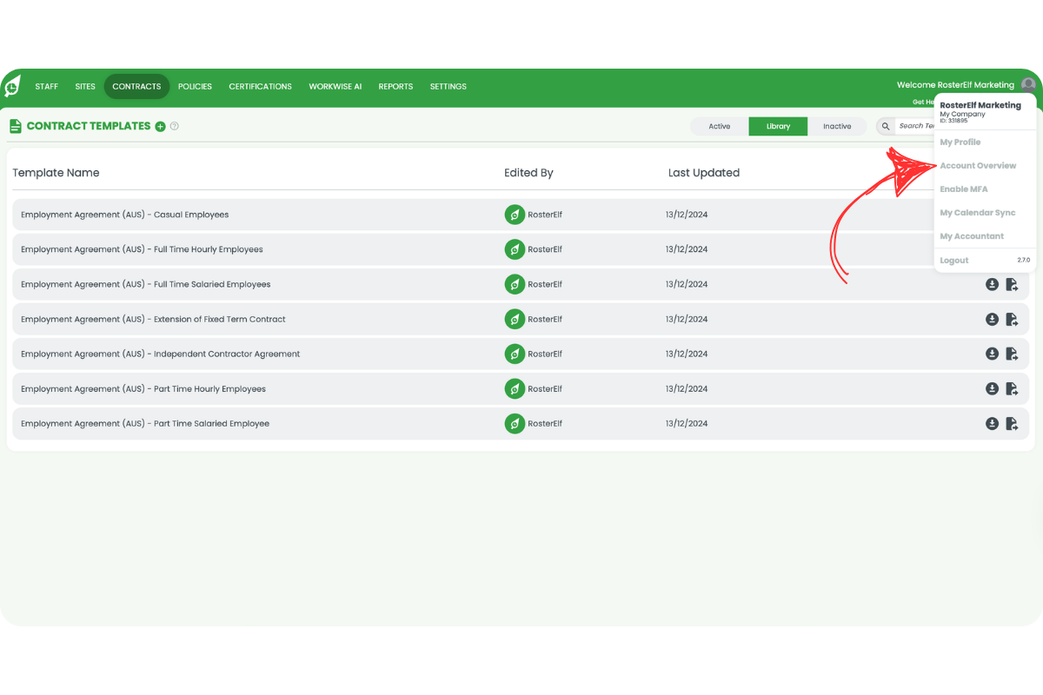Viewport: 1043px width, 695px height.
Task: Export the Extension of Fixed Term Contract template
Action: pos(1012,319)
